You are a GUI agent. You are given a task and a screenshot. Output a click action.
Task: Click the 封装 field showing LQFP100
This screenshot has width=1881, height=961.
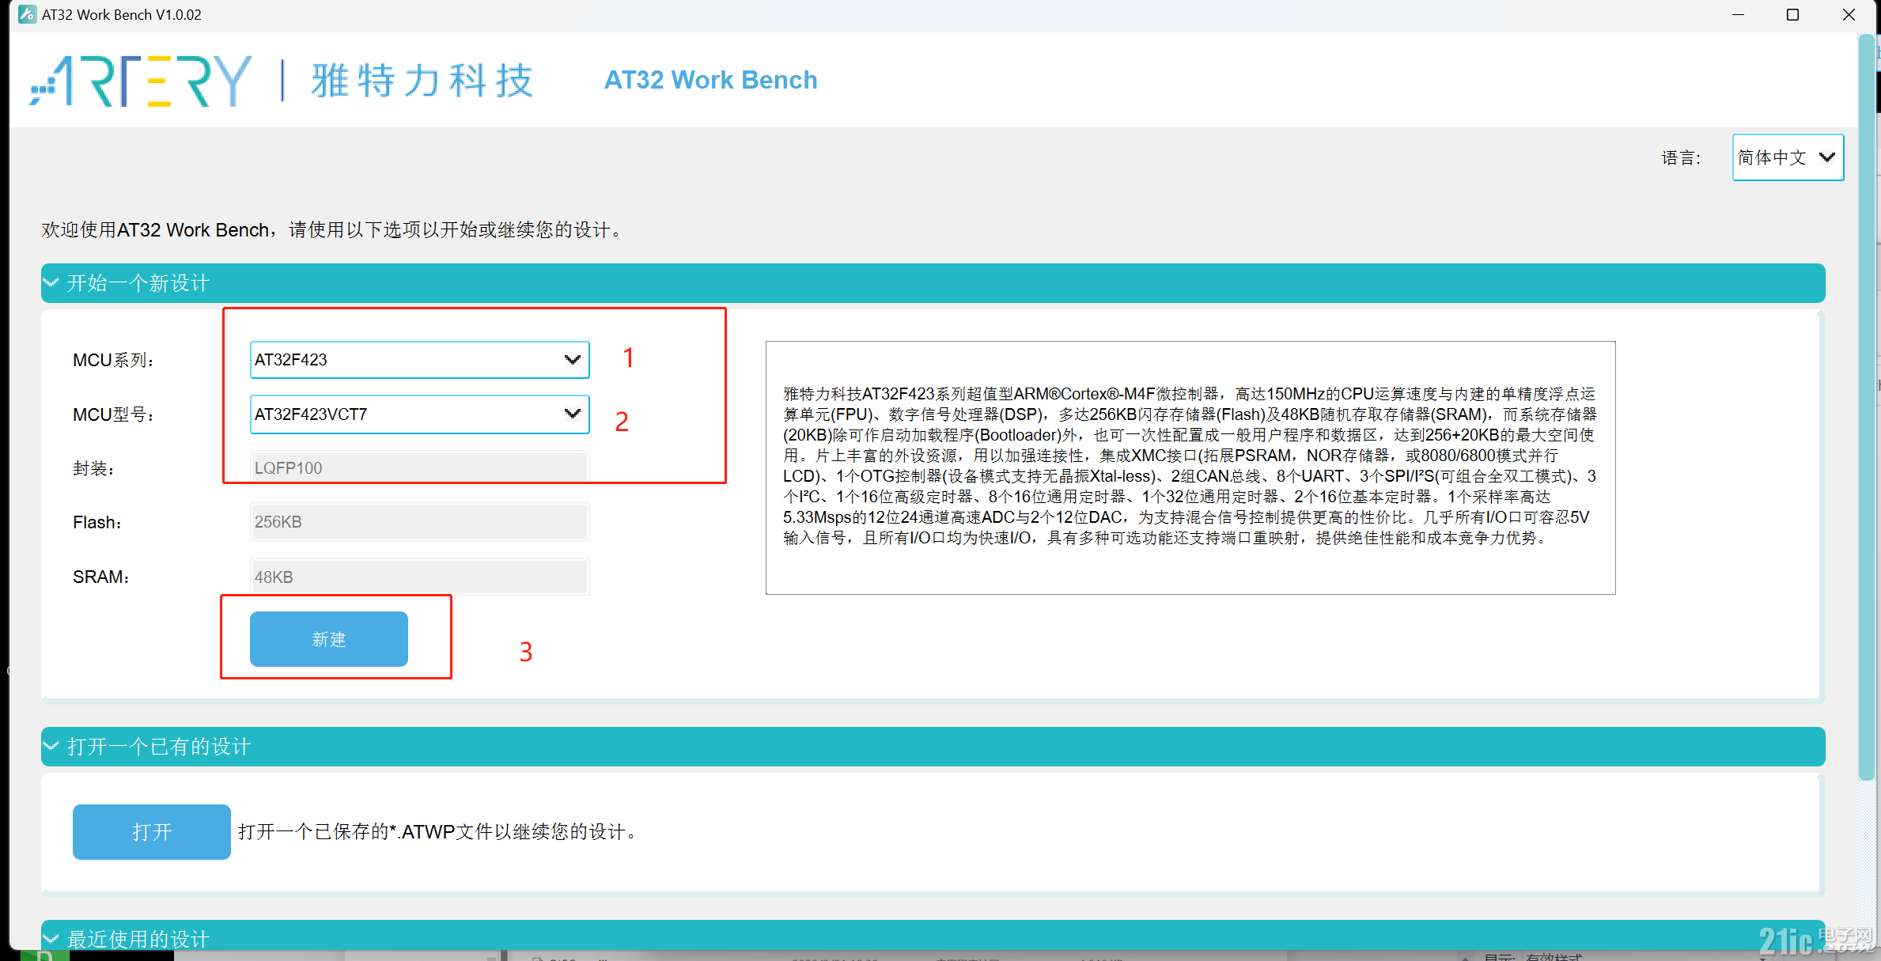pyautogui.click(x=419, y=467)
